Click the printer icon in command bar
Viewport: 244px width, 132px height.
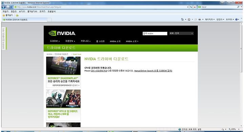[x=200, y=19]
